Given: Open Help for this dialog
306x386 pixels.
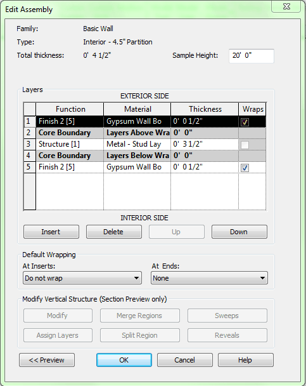Looking at the screenshot, I should pos(246,360).
